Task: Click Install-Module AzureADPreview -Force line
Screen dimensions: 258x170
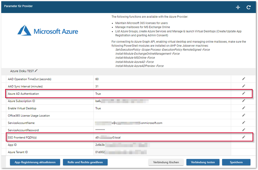Action: point(139,66)
